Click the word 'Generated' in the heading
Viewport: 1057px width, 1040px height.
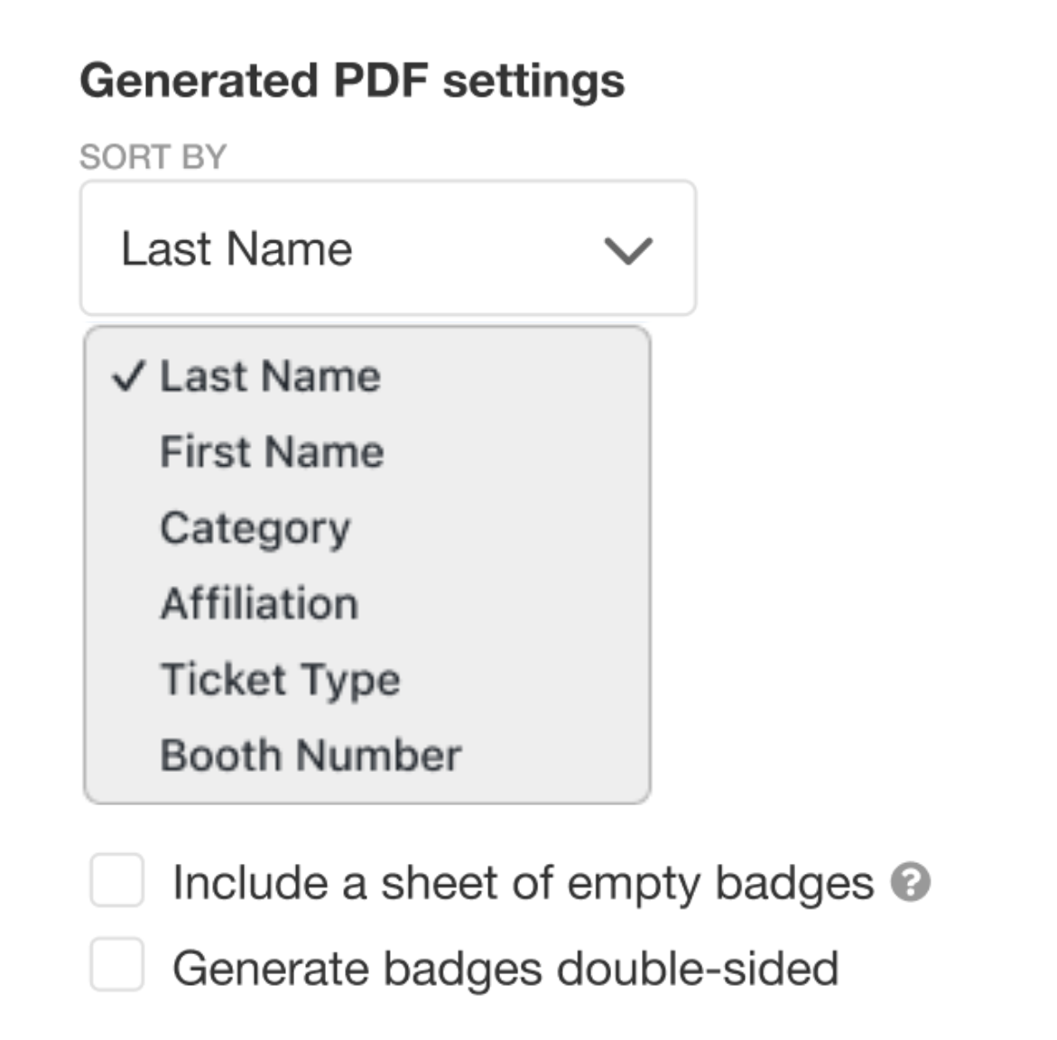click(199, 81)
